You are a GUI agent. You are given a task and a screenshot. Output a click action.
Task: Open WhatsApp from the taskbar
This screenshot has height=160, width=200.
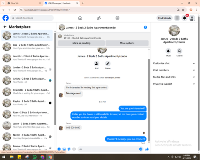tap(35, 157)
